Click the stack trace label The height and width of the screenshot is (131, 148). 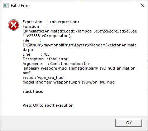pos(33,91)
